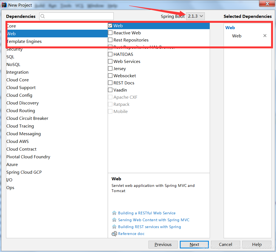Image resolution: width=276 pixels, height=252 pixels.
Task: Select the Ops category
Action: coord(57,188)
